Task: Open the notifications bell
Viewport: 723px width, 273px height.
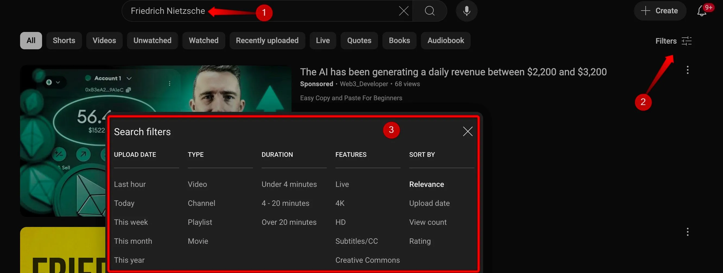Action: 701,11
